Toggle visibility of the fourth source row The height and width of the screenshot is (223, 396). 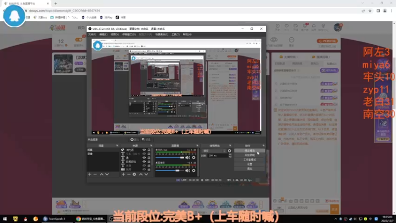pyautogui.click(x=144, y=162)
